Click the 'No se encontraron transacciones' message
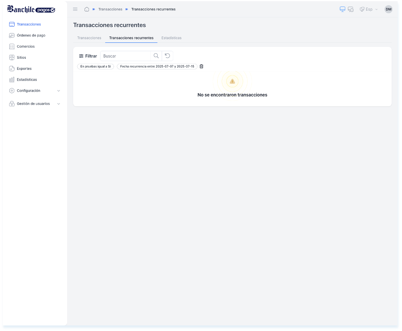The image size is (402, 331). (232, 95)
